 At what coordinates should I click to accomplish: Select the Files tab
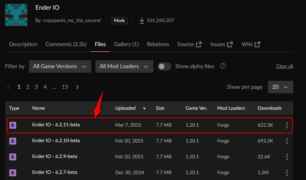pyautogui.click(x=100, y=44)
